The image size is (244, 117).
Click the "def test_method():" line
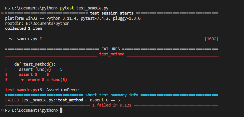pyautogui.click(x=35, y=64)
